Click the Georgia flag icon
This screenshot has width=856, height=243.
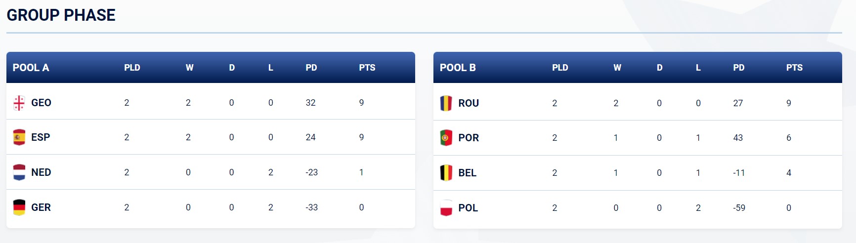tap(19, 103)
